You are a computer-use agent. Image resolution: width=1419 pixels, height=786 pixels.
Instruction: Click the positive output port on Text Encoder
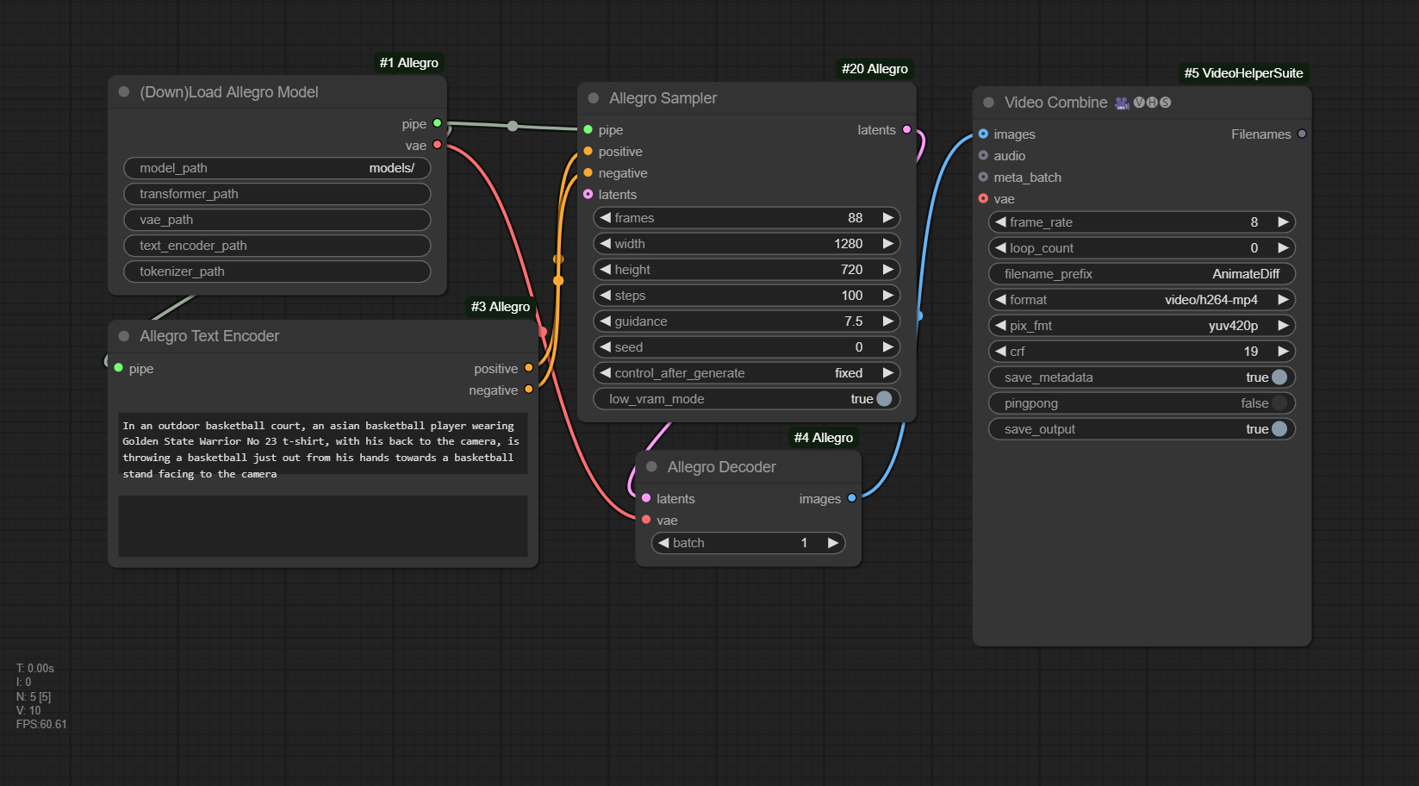click(x=529, y=368)
